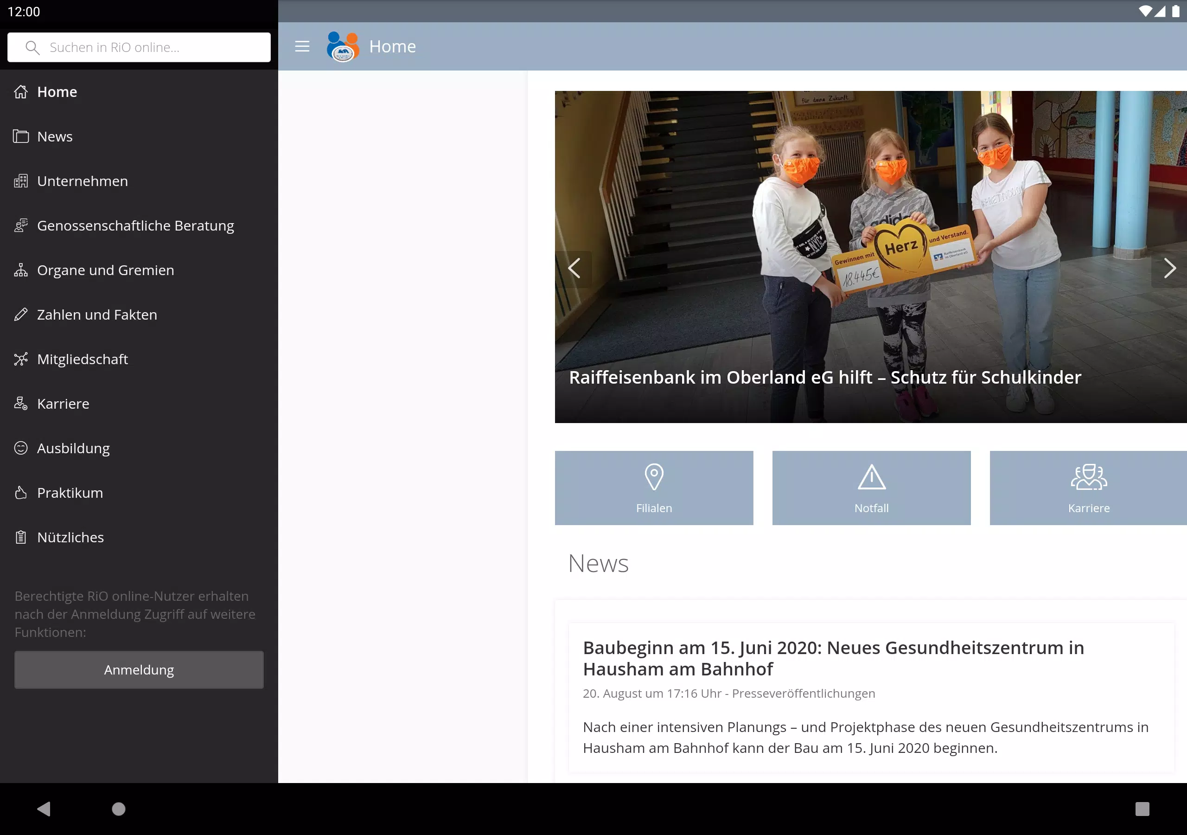Image resolution: width=1187 pixels, height=835 pixels.
Task: Focus the 'Suchen in RiO online...' search field
Action: click(x=139, y=47)
